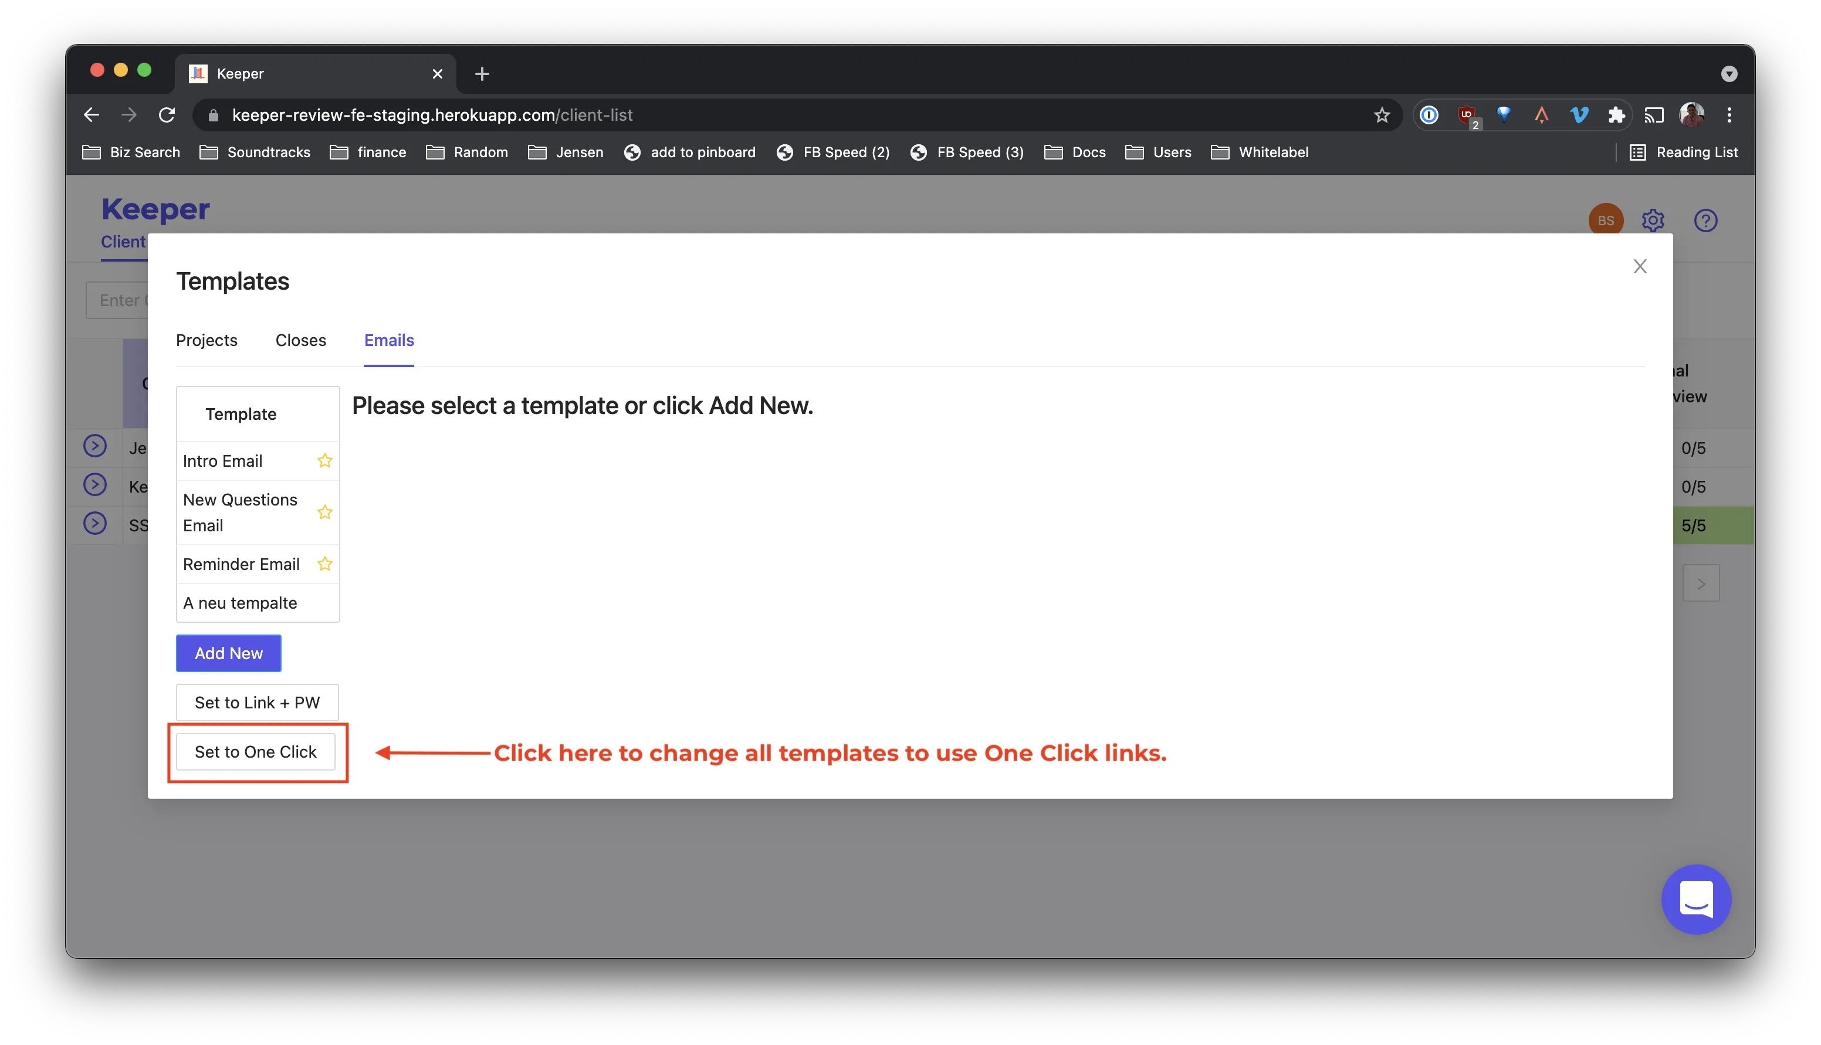Click the Add New button
Image resolution: width=1821 pixels, height=1045 pixels.
[x=229, y=653]
